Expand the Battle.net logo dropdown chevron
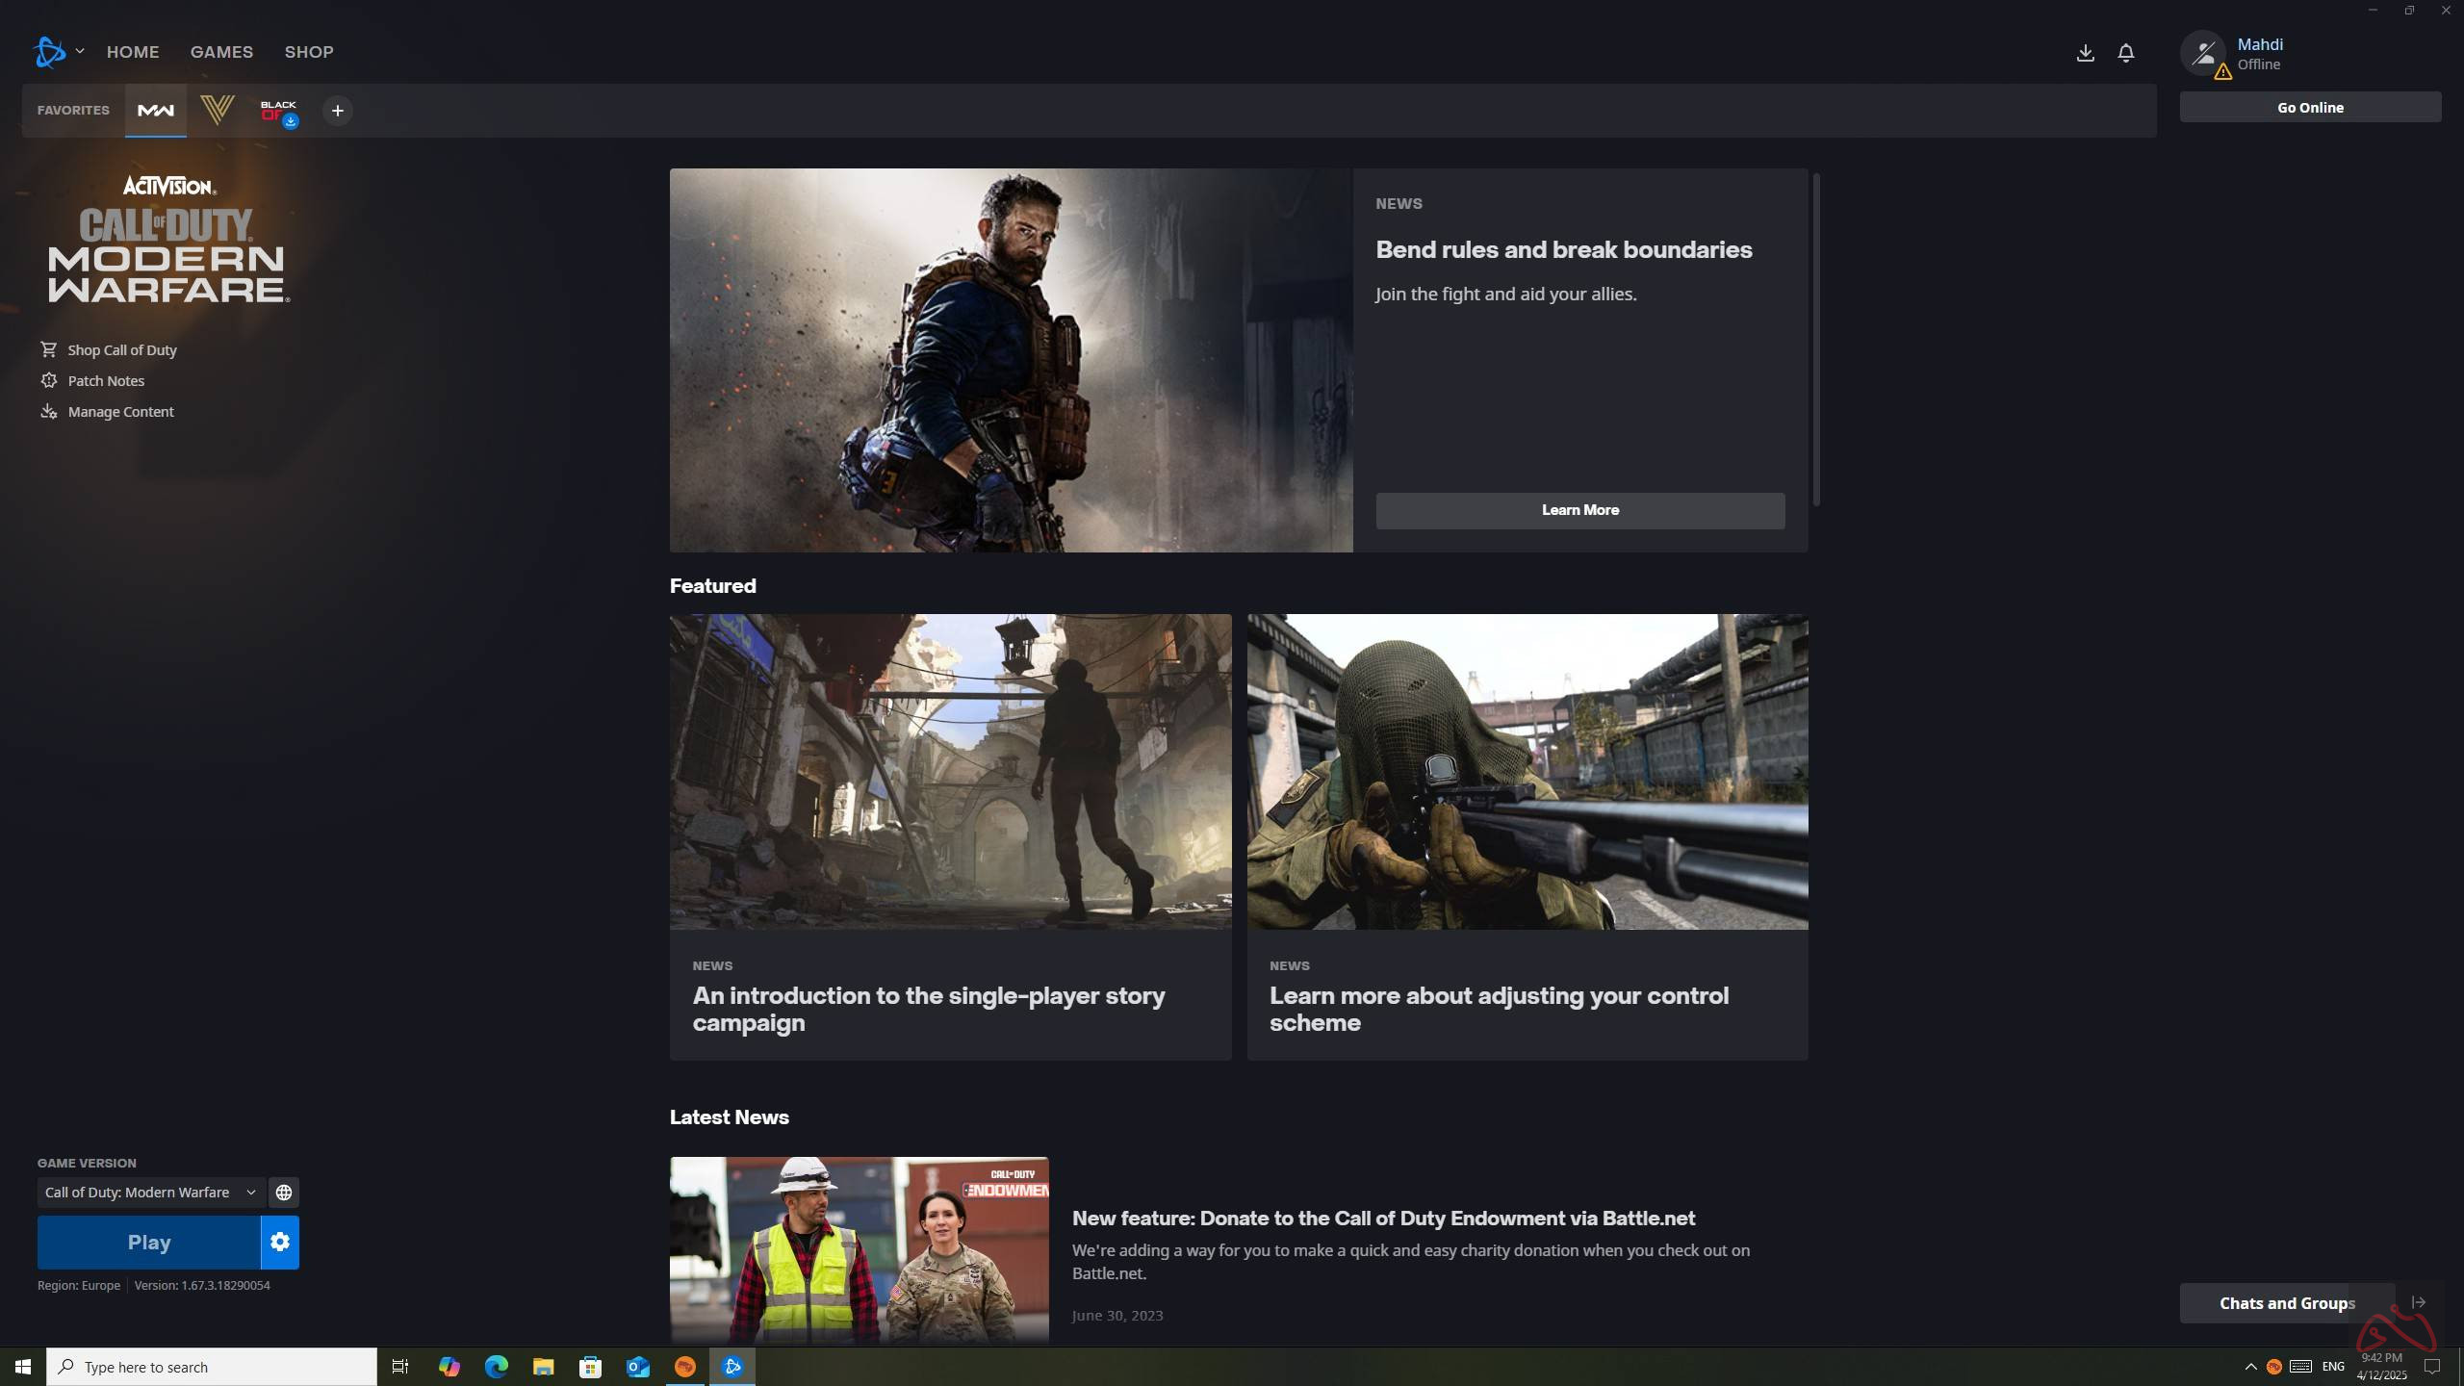The image size is (2464, 1386). [x=81, y=51]
